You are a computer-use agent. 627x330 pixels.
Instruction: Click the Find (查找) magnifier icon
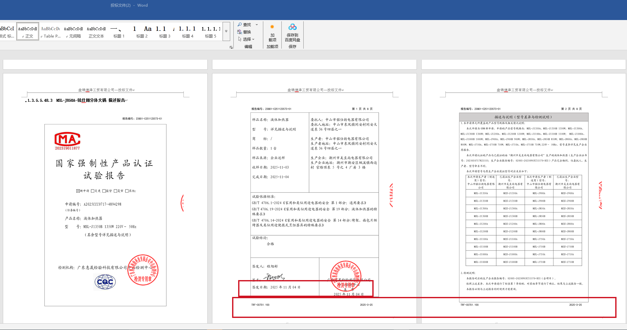pos(240,24)
